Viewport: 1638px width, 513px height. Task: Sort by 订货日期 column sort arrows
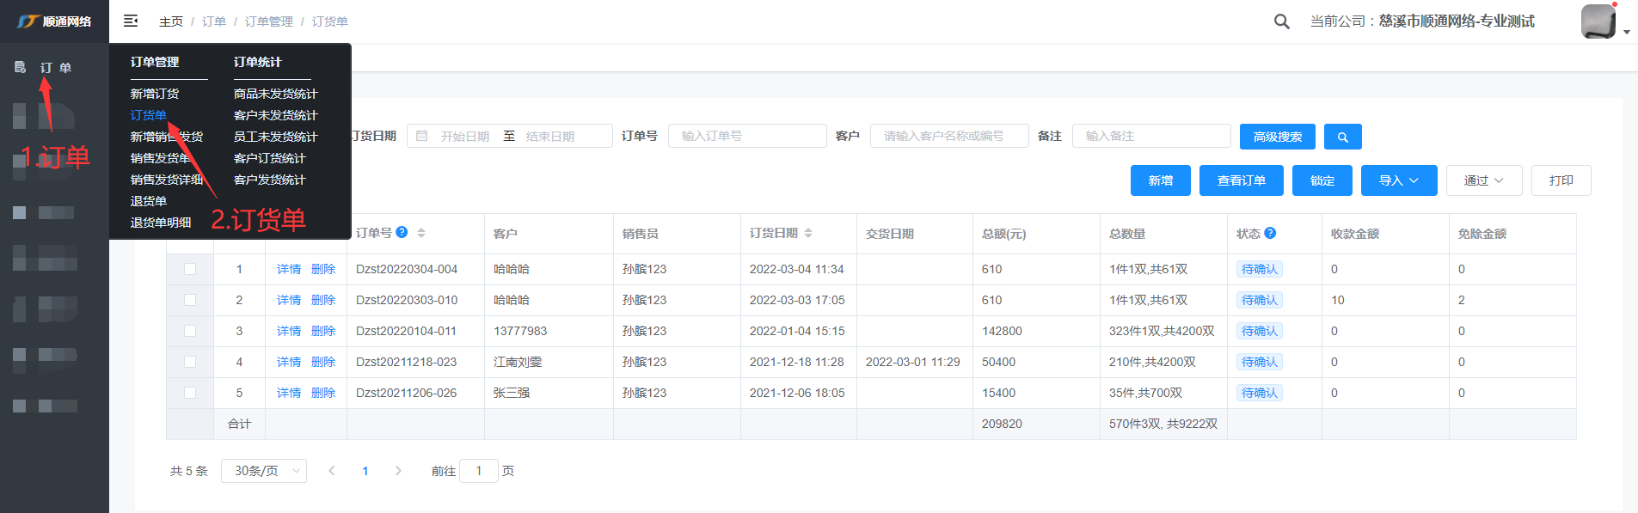pos(808,233)
